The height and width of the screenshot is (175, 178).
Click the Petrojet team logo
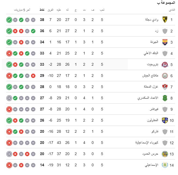coord(165,64)
